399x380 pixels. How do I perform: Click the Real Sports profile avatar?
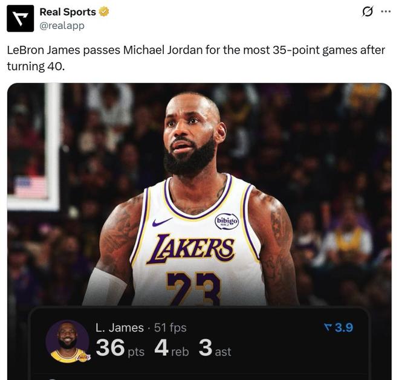(x=20, y=18)
